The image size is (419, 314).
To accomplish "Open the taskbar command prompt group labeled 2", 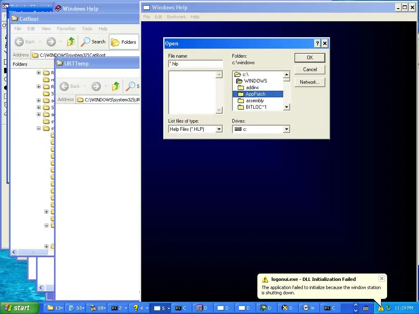I will (x=119, y=308).
